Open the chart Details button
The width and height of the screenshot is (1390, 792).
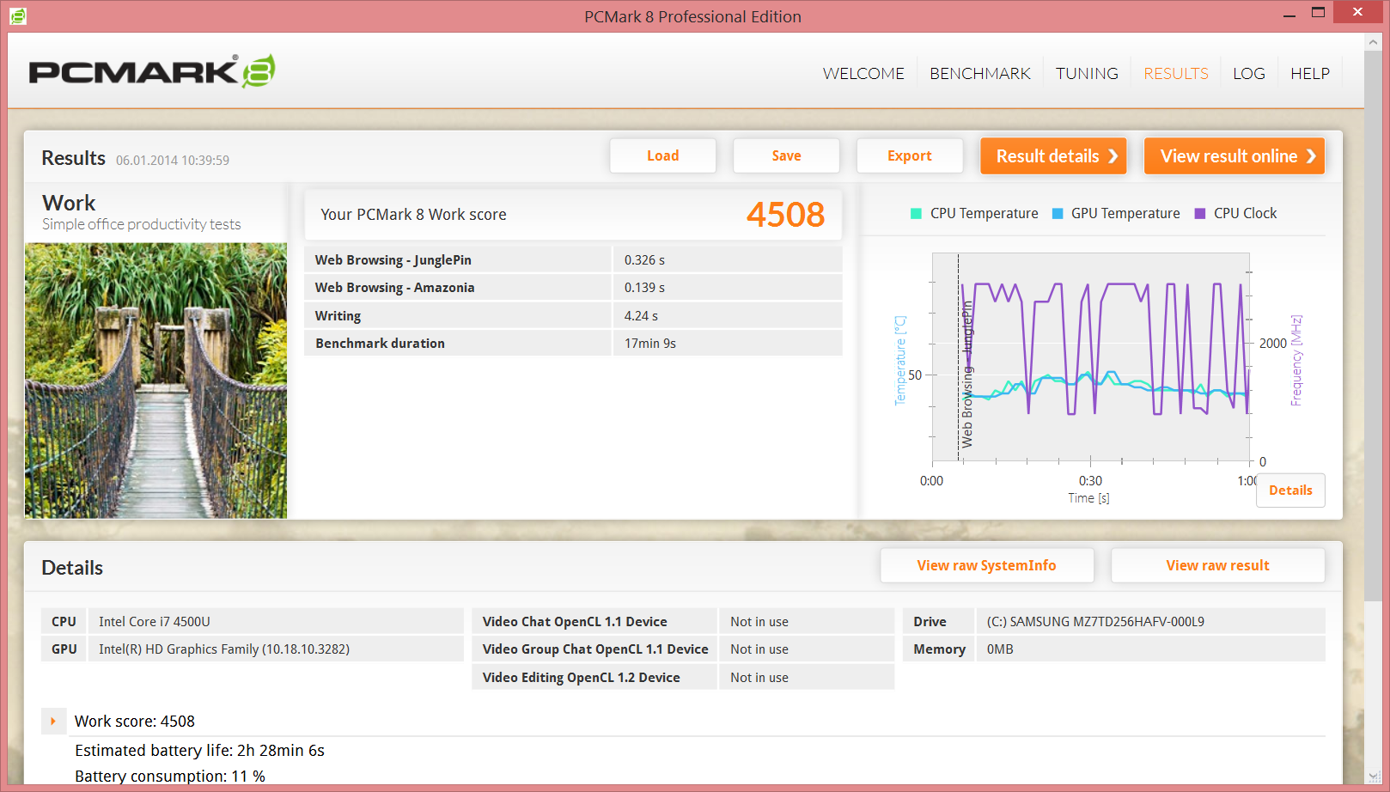[1290, 490]
